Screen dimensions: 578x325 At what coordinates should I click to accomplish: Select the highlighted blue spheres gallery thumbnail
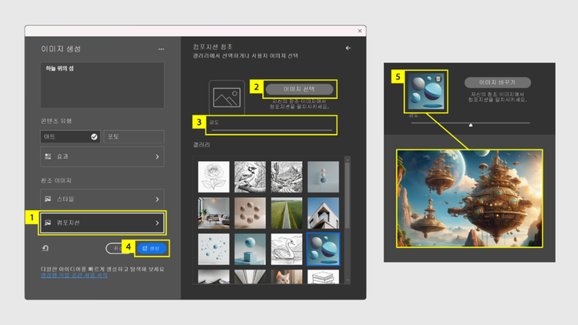[x=323, y=249]
